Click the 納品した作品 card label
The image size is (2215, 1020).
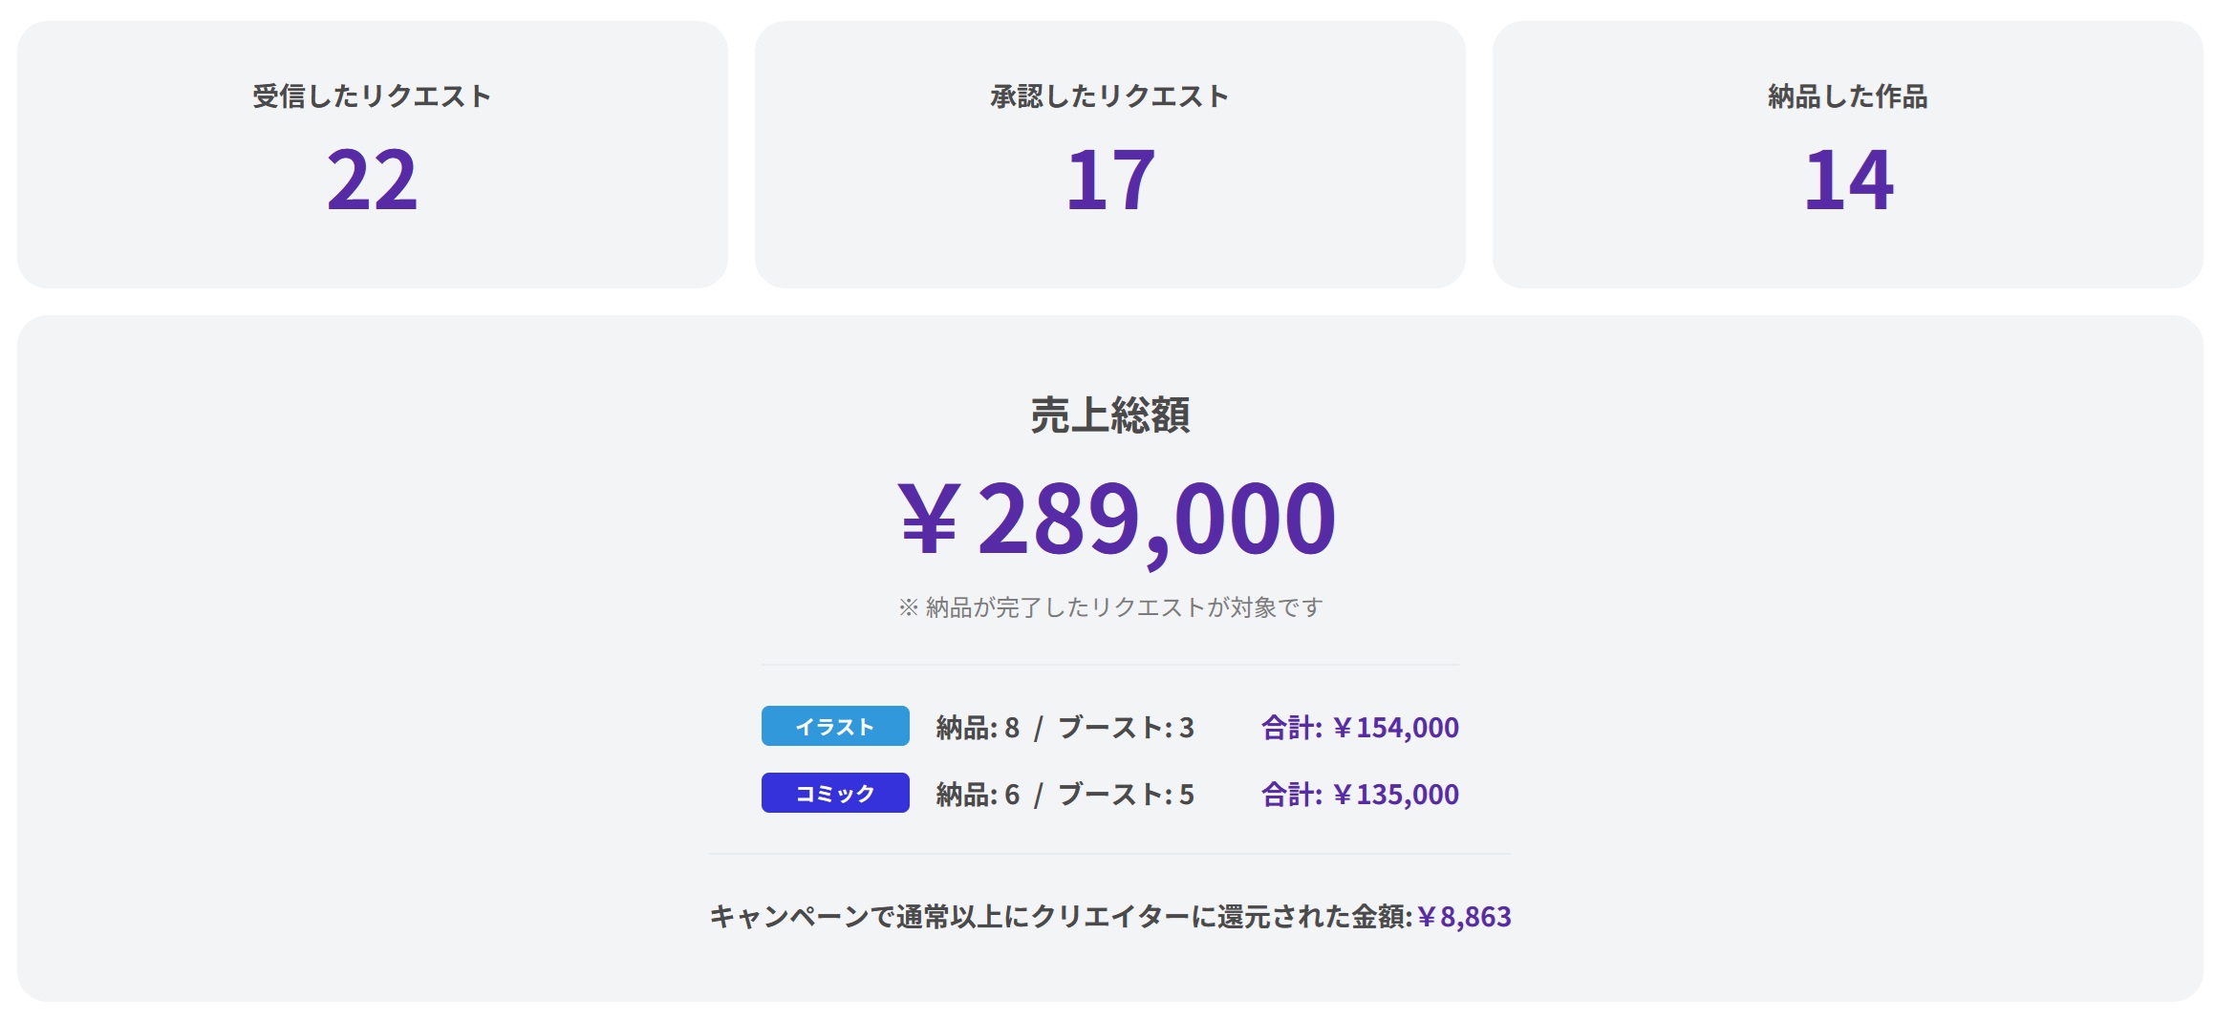point(1847,96)
